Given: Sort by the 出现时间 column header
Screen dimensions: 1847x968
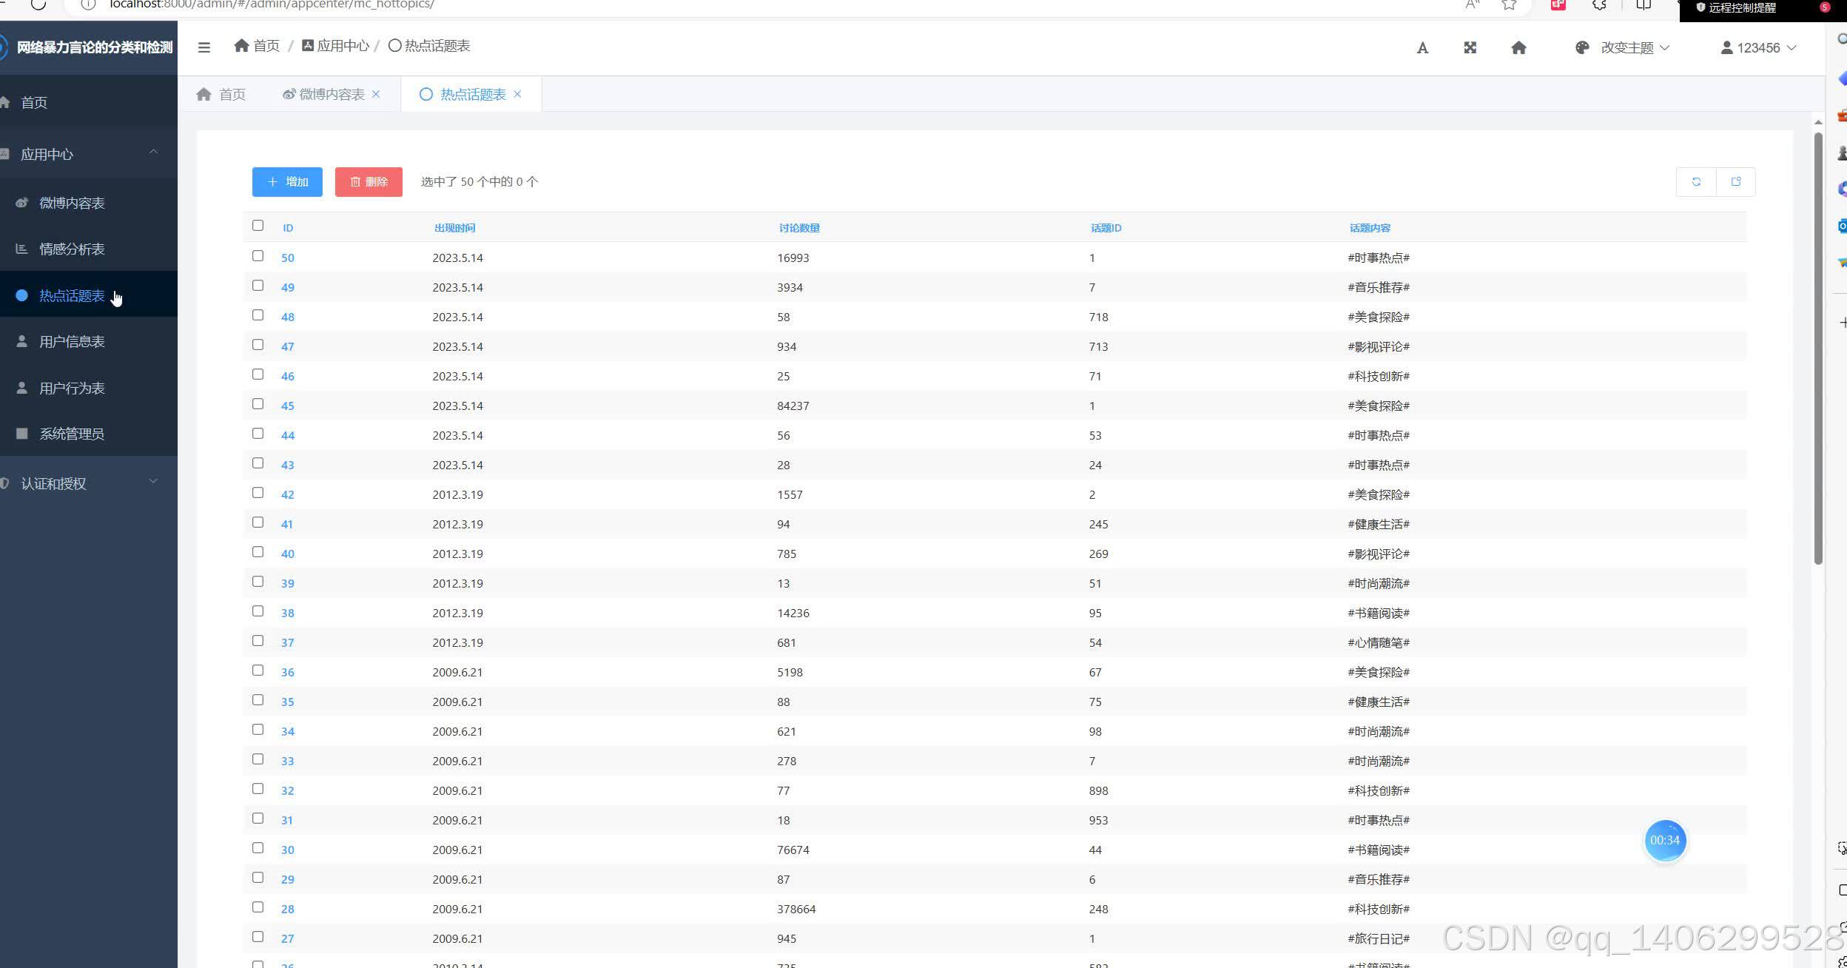Looking at the screenshot, I should click(x=454, y=228).
